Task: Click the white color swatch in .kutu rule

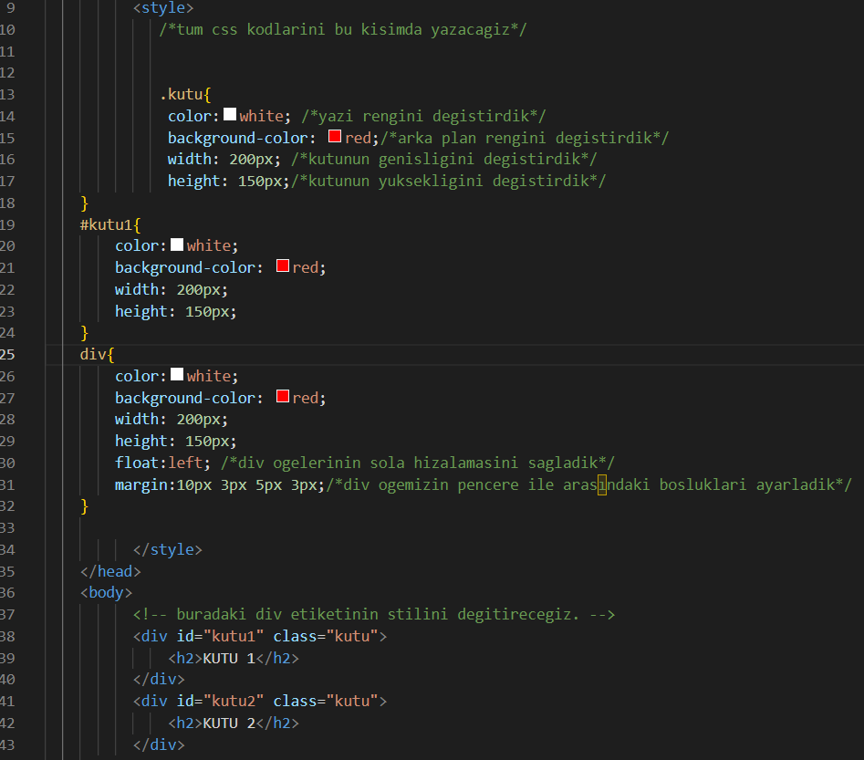Action: pyautogui.click(x=230, y=115)
